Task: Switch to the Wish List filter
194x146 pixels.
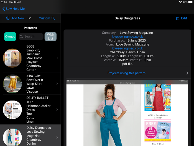Action: coord(50,36)
